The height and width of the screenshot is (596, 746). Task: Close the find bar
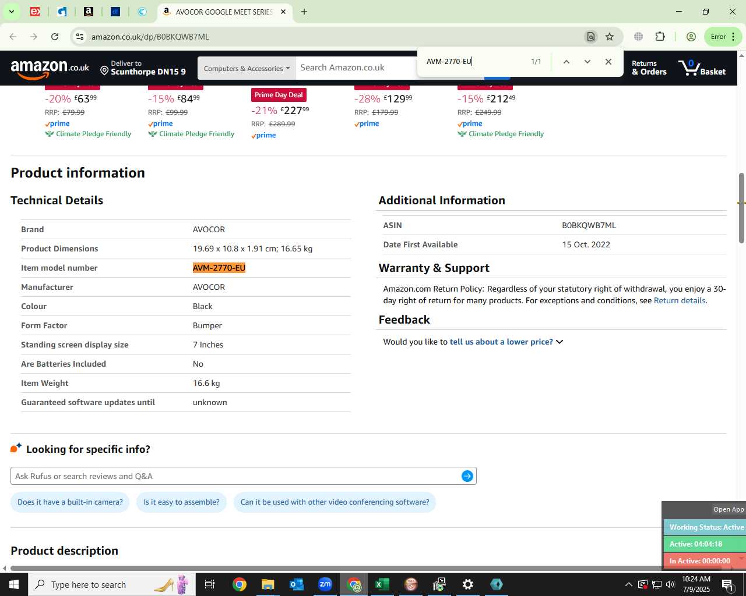(608, 62)
